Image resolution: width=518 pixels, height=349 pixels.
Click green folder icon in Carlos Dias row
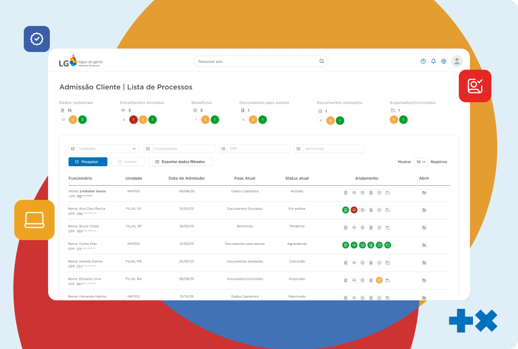coord(387,245)
